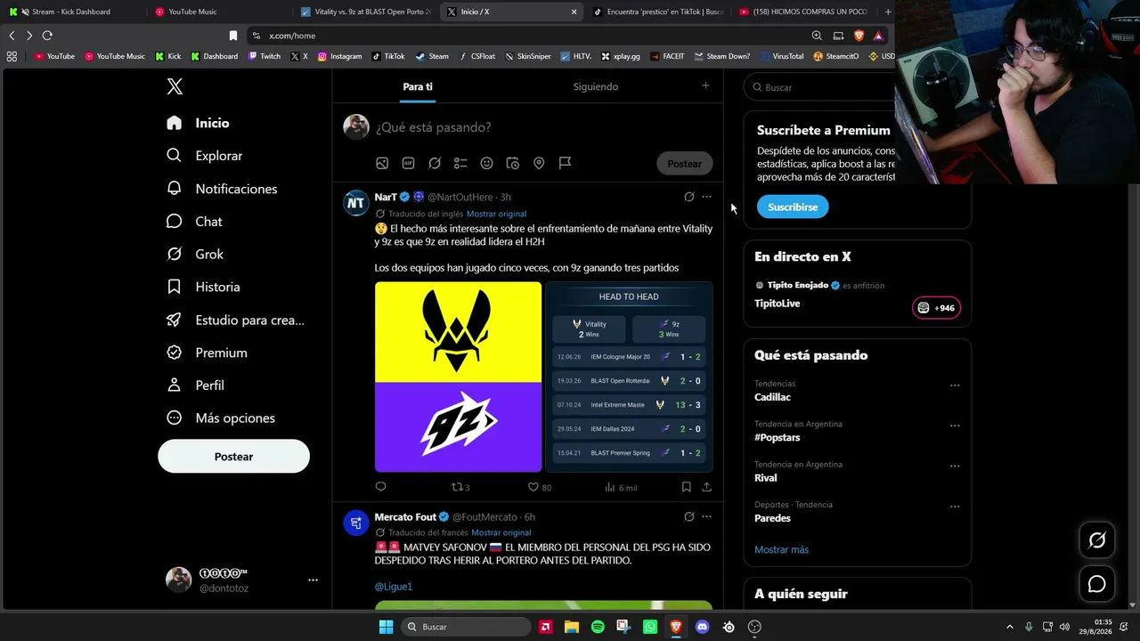This screenshot has width=1140, height=641.
Task: Select the Para ti tab
Action: click(x=418, y=86)
